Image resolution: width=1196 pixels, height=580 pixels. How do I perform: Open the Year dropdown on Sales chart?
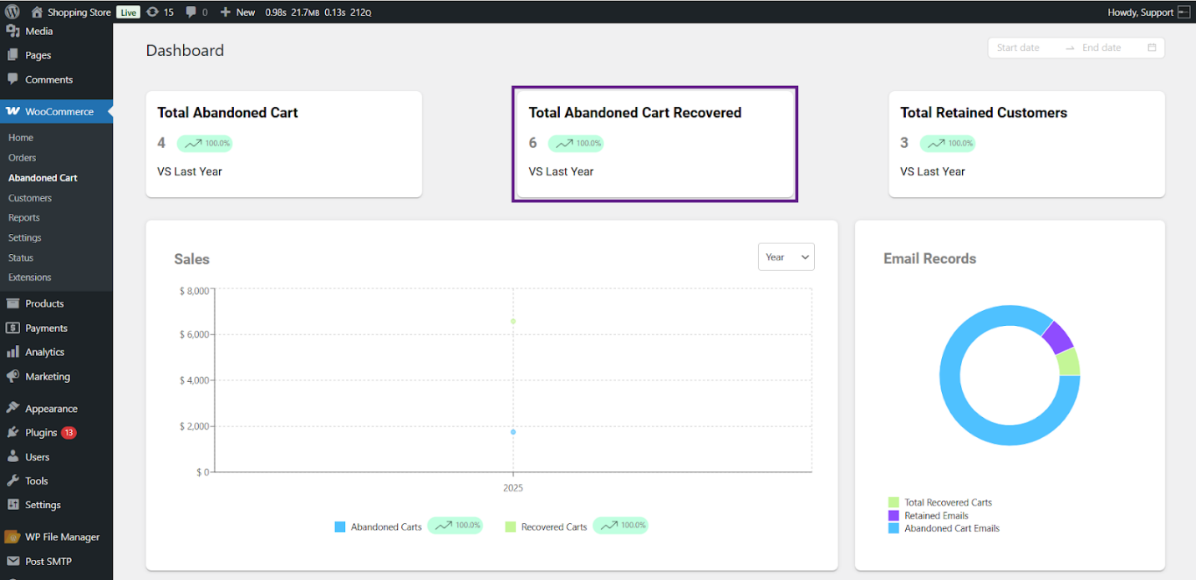(786, 257)
